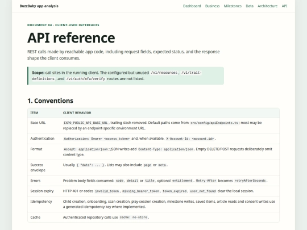The height and width of the screenshot is (230, 307).
Task: Open the Milestones nav link
Action: coord(233,6)
